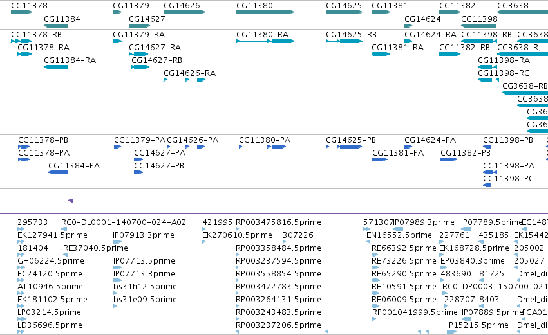The height and width of the screenshot is (335, 548).
Task: Click transcript CG11398-RA
Action: (504, 60)
